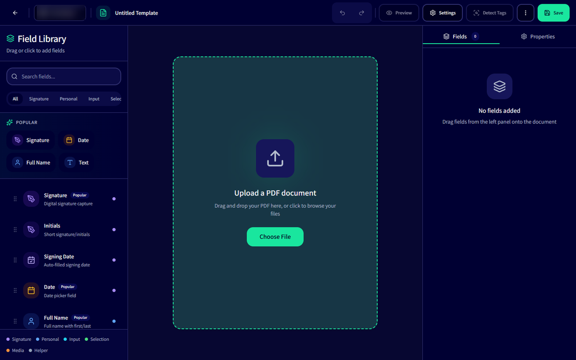Screen dimensions: 576x360
Task: Click the Input legend entry
Action: pos(72,339)
